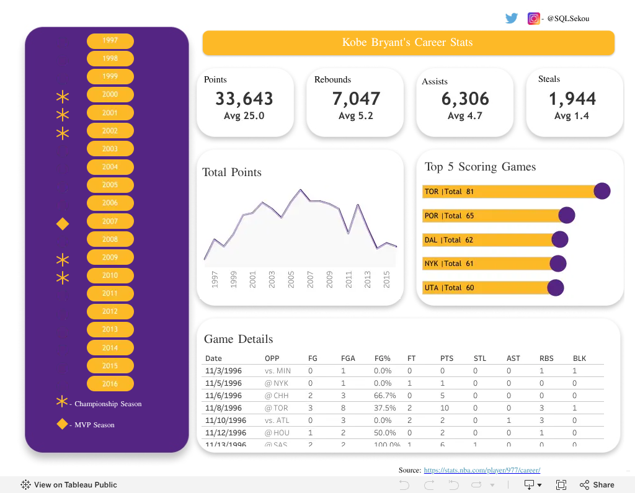
Task: Select the 2008 season button
Action: 110,239
